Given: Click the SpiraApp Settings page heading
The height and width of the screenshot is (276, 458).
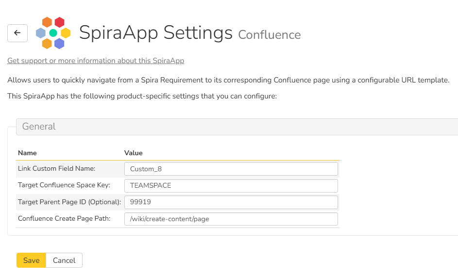Looking at the screenshot, I should coord(155,33).
